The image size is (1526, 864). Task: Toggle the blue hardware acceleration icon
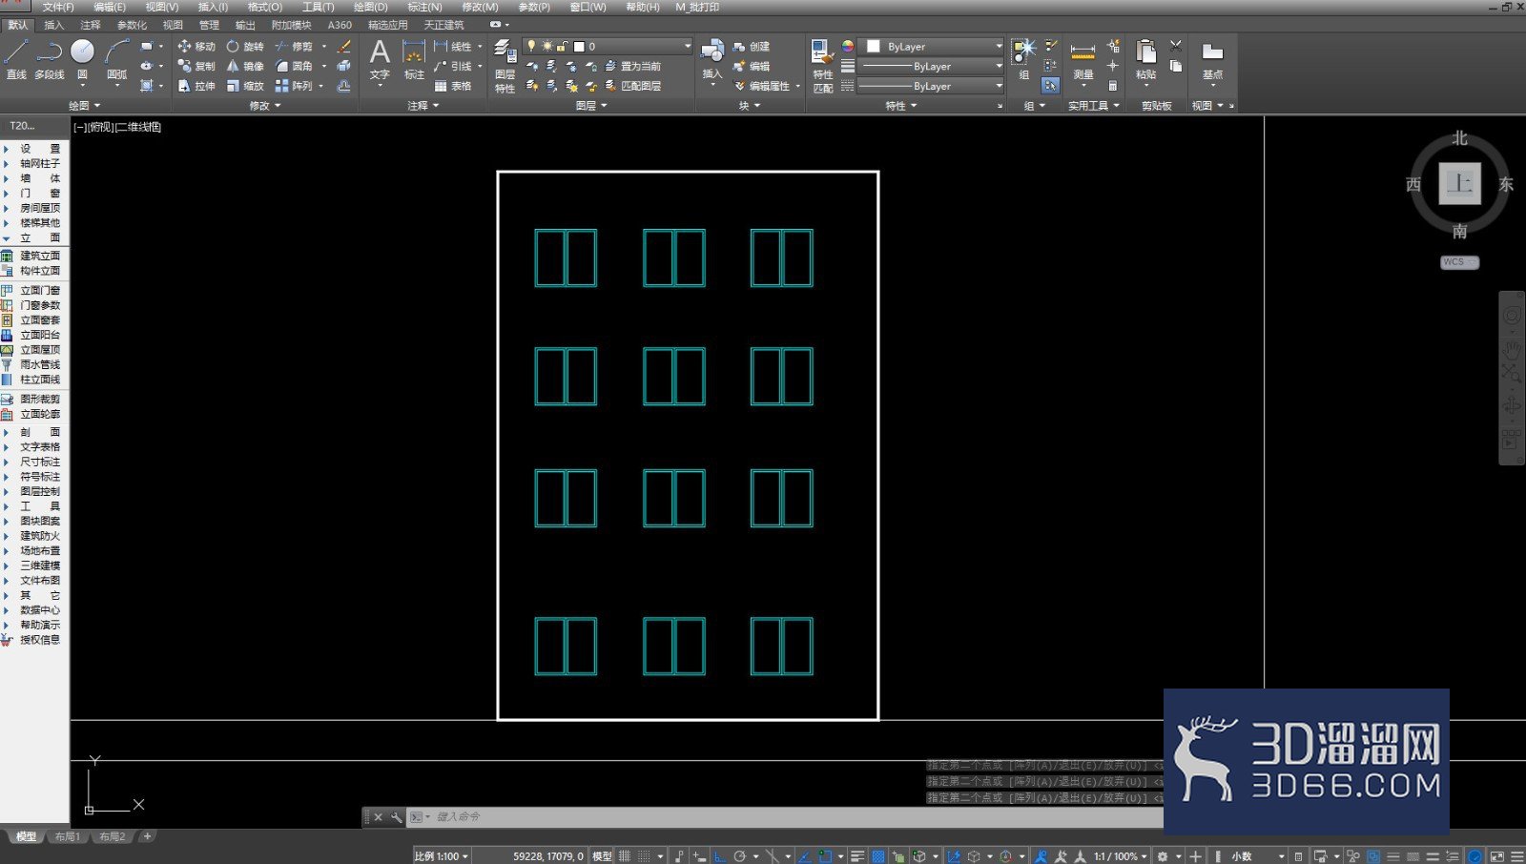click(1474, 855)
